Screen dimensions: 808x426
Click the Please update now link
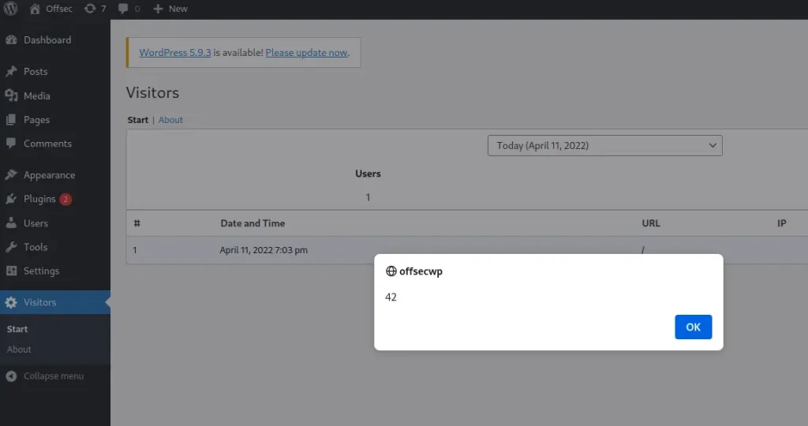click(306, 53)
